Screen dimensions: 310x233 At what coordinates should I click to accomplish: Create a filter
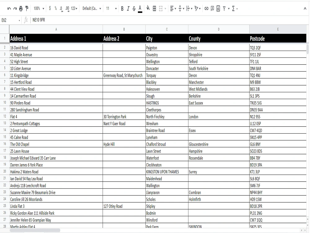(x=224, y=8)
